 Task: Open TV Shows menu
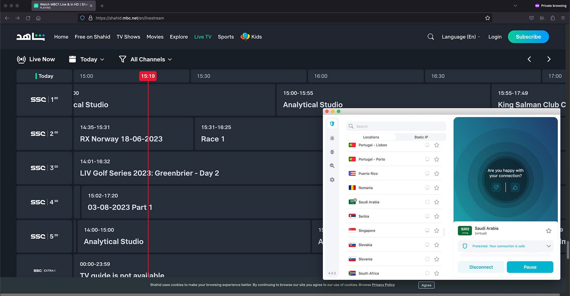point(128,37)
